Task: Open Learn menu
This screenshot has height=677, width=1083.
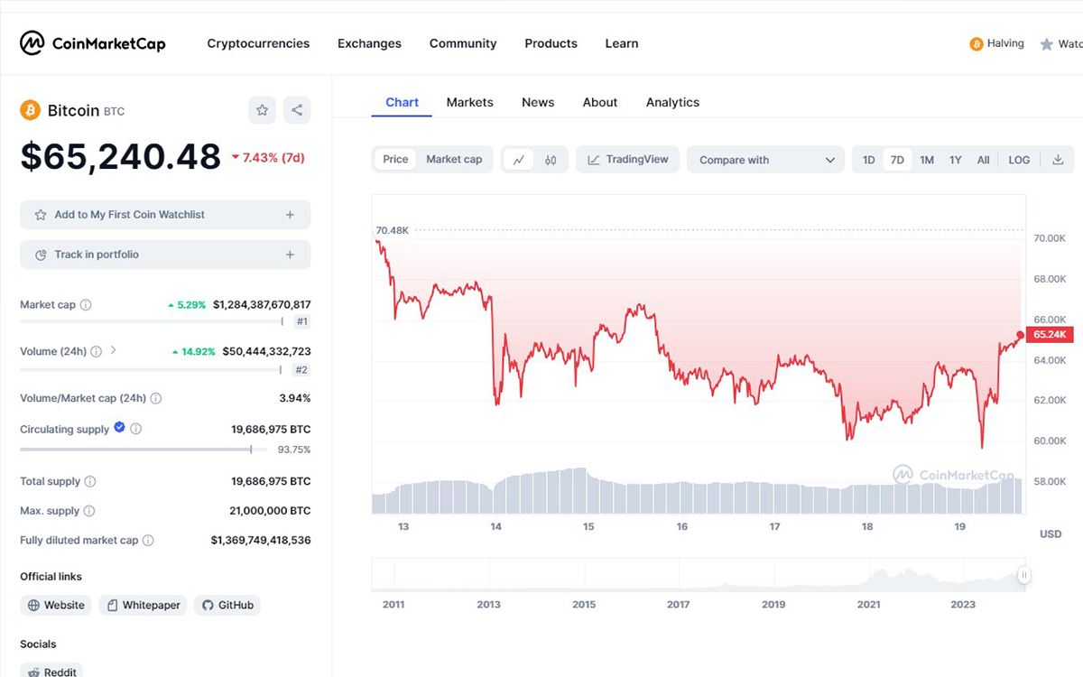Action: (622, 43)
